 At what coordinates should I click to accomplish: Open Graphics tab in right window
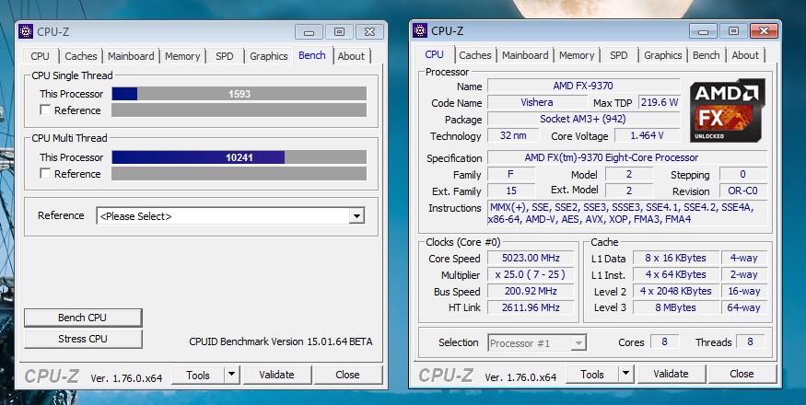point(662,55)
